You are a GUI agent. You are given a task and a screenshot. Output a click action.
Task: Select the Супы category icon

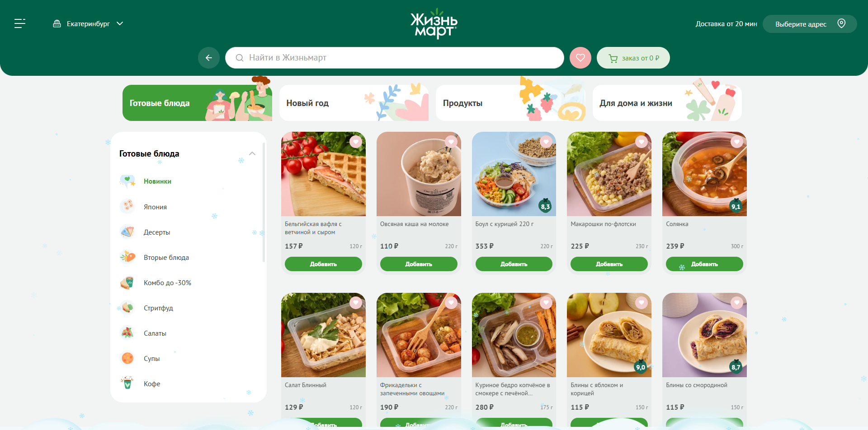[127, 358]
